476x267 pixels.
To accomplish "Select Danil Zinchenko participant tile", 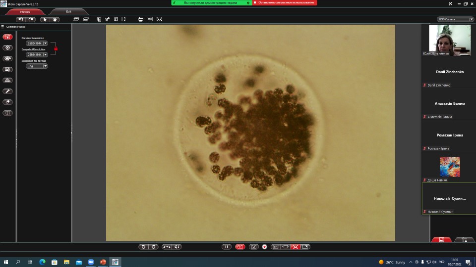I will point(449,72).
